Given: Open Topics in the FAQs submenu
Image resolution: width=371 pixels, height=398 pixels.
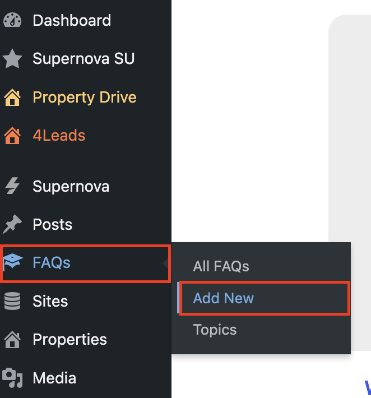Looking at the screenshot, I should 215,330.
